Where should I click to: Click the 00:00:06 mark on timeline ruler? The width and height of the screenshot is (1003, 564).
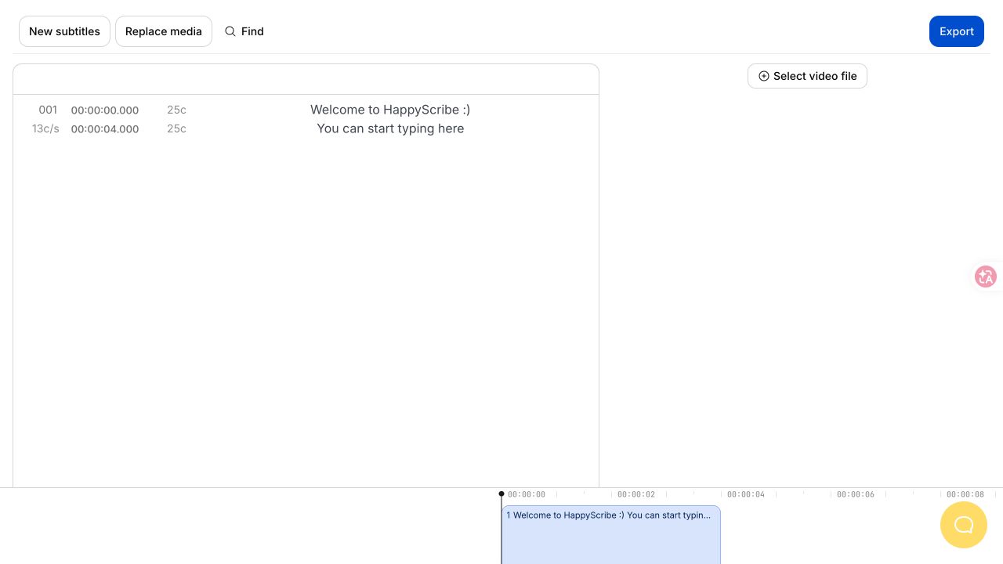coord(856,494)
